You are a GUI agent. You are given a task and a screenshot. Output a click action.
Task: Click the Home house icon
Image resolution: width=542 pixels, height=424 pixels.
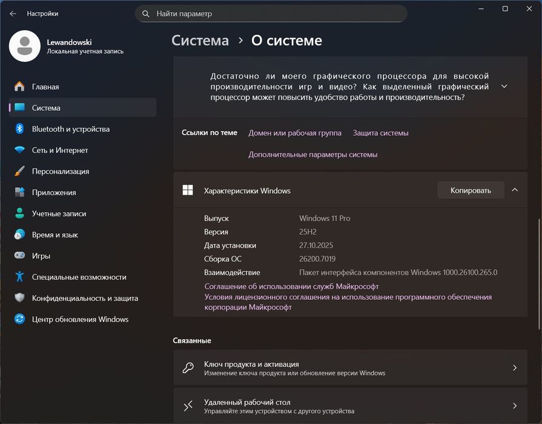[20, 87]
